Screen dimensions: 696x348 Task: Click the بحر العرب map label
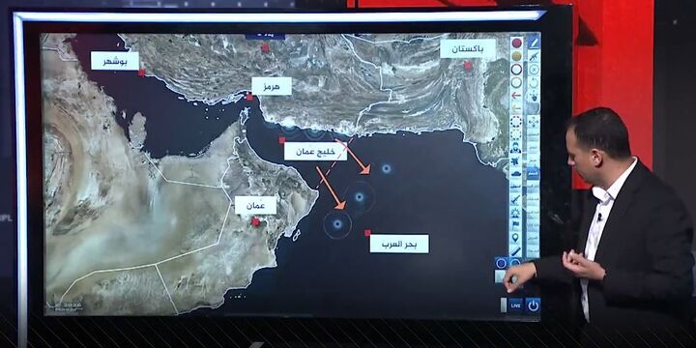pos(399,244)
